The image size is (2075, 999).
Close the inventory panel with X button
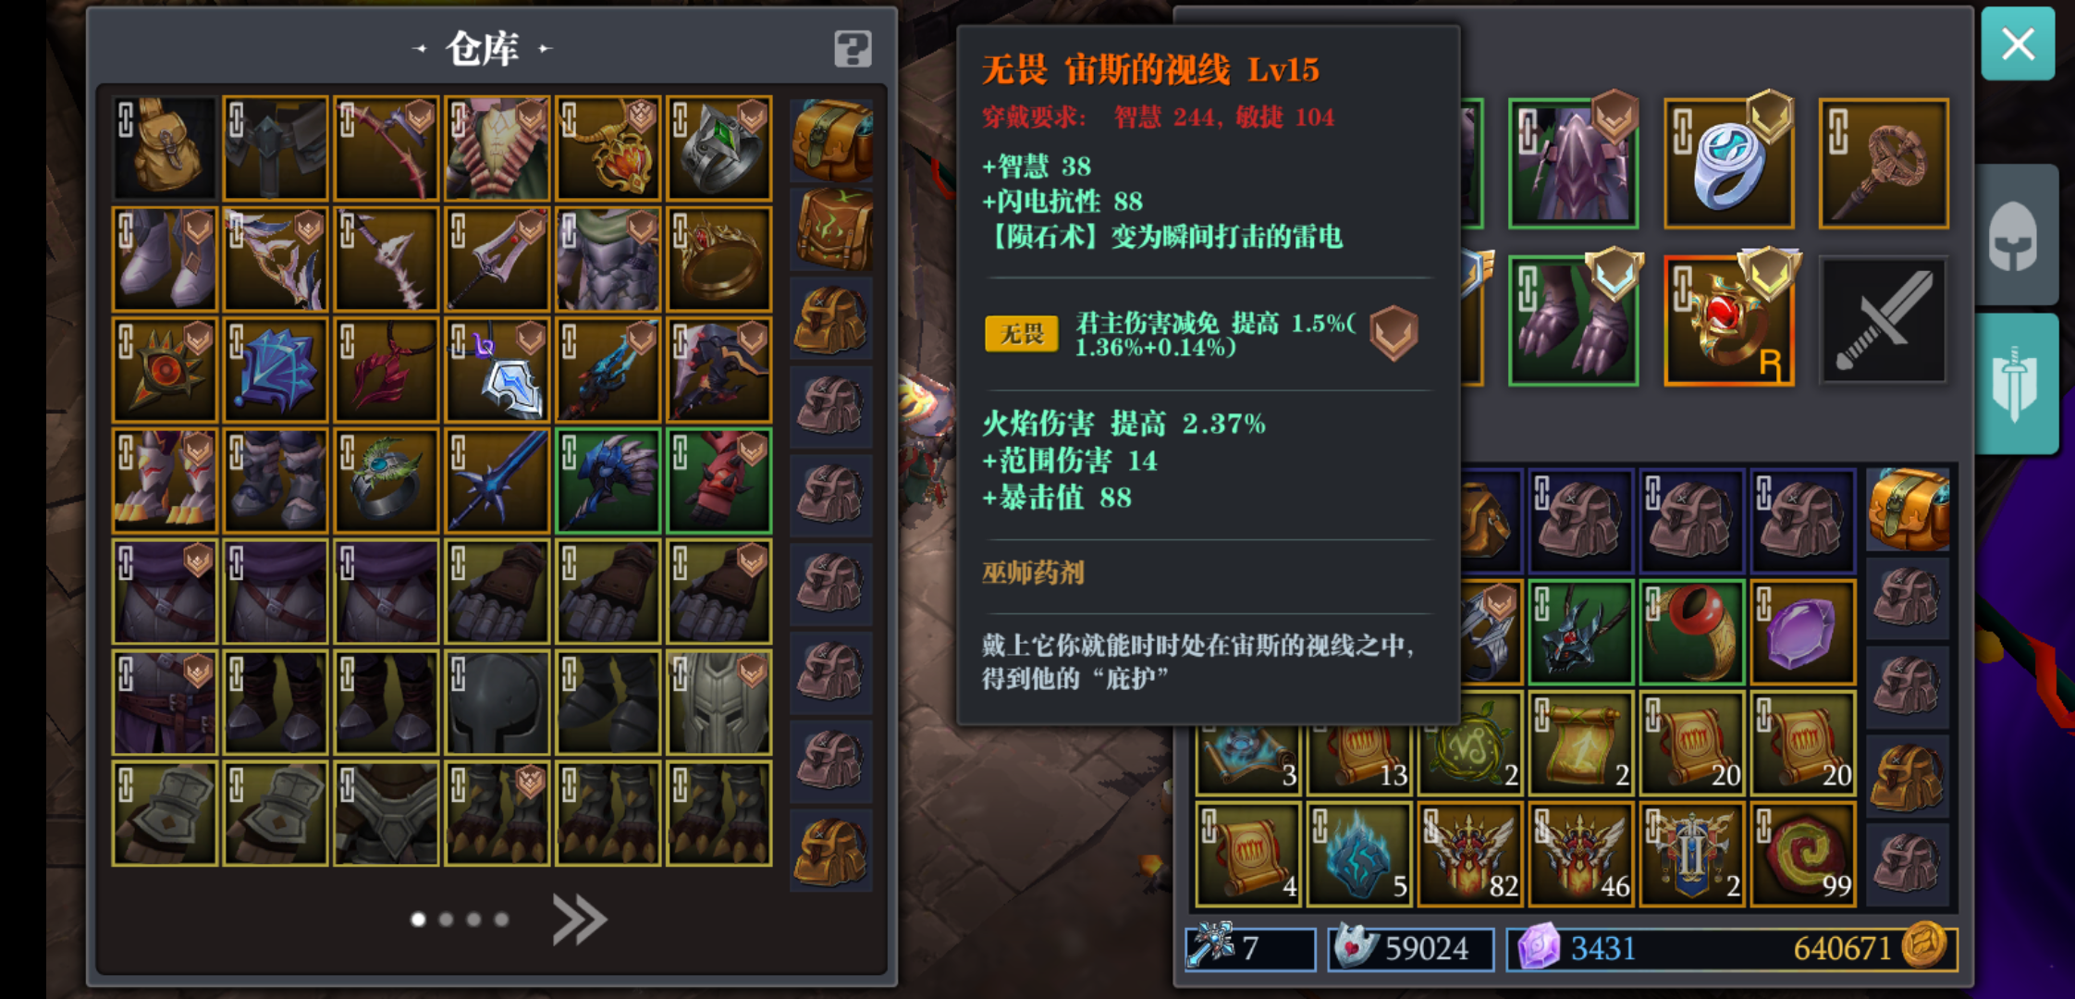[2018, 44]
